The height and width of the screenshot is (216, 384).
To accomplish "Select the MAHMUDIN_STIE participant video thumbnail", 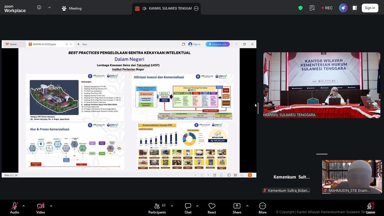I will coord(352,177).
